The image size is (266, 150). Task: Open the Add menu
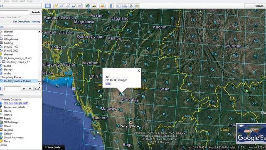[22, 1]
